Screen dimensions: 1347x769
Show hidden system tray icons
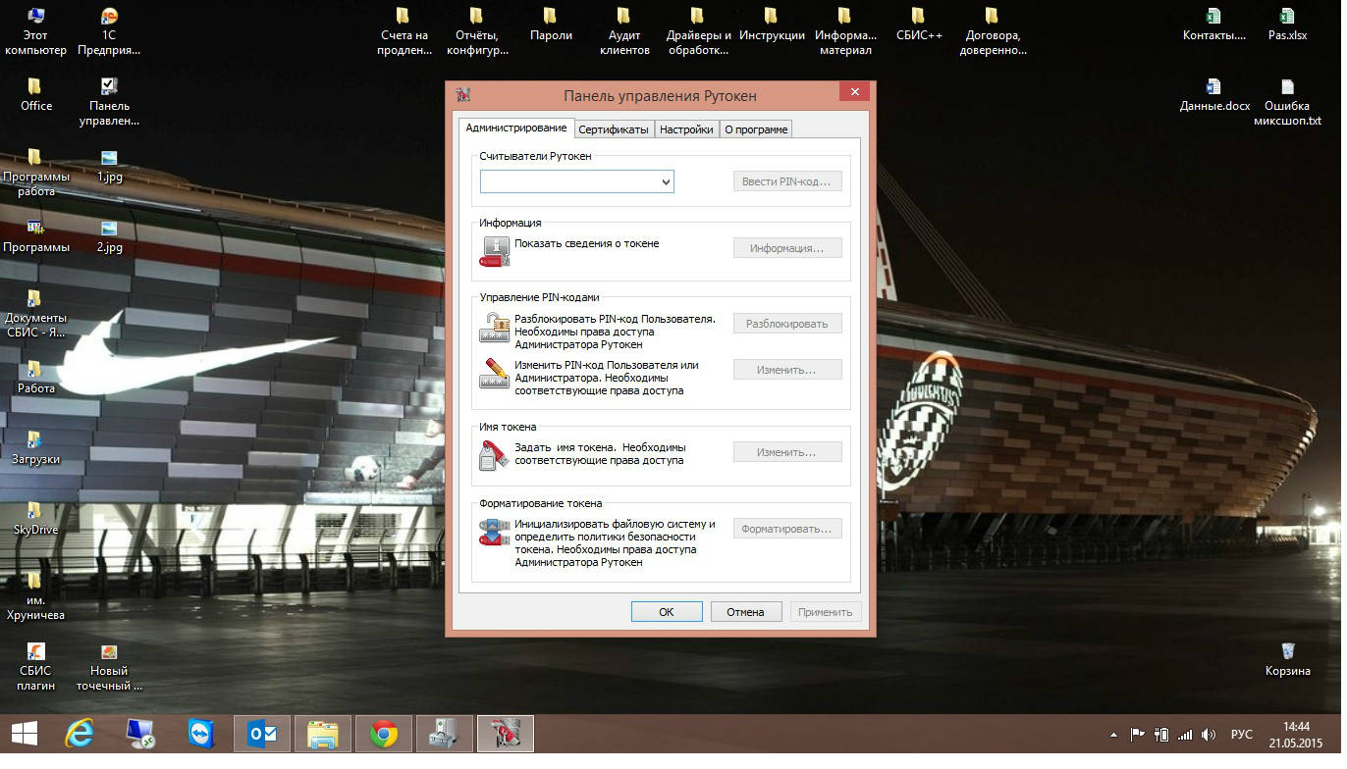click(1113, 735)
